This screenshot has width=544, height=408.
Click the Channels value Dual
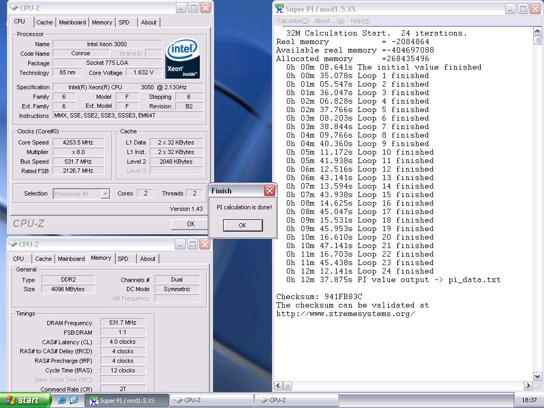tap(177, 279)
